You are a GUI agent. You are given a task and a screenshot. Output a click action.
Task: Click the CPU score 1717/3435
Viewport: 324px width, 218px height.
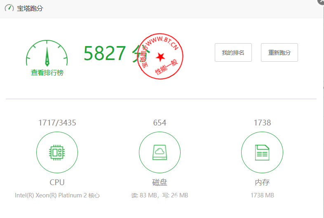pos(57,123)
